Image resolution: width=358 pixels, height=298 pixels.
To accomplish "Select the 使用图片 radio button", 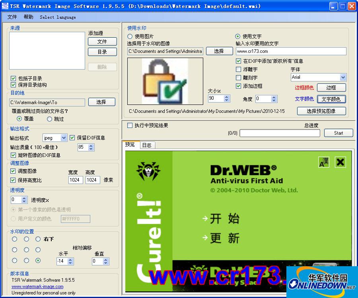I will pyautogui.click(x=130, y=36).
